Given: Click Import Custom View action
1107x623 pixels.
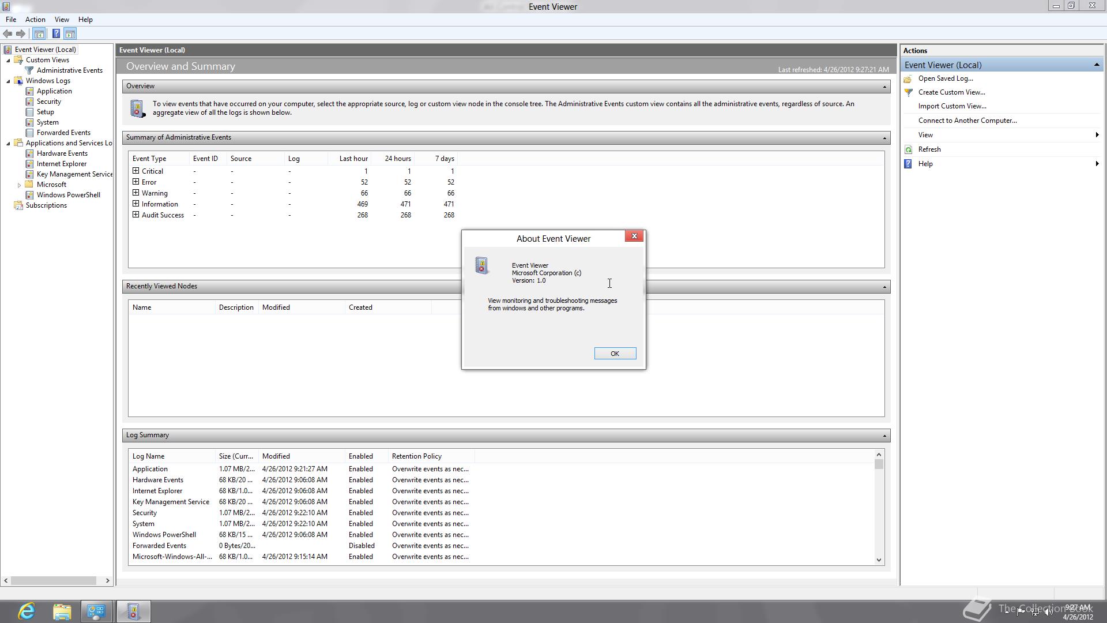Looking at the screenshot, I should click(x=952, y=106).
